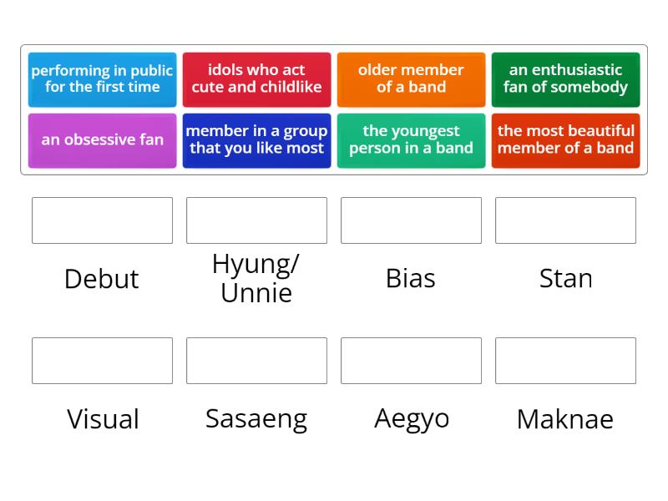Click the card tray panel at the top
This screenshot has width=668, height=501.
tap(334, 109)
